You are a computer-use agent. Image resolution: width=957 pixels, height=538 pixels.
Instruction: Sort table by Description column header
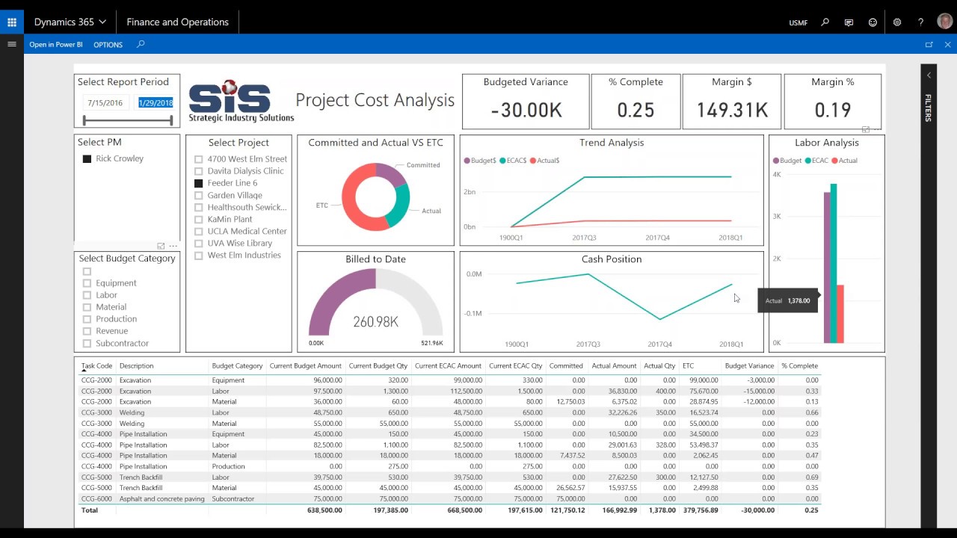click(x=136, y=366)
